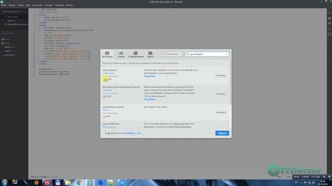Open author link under Quick Search title
Viewport: 332px width, 186px height.
pos(108,73)
